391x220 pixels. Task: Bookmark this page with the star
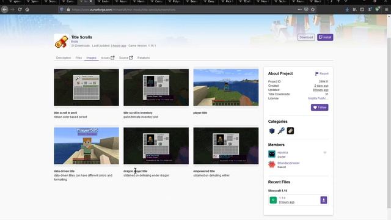(x=313, y=10)
